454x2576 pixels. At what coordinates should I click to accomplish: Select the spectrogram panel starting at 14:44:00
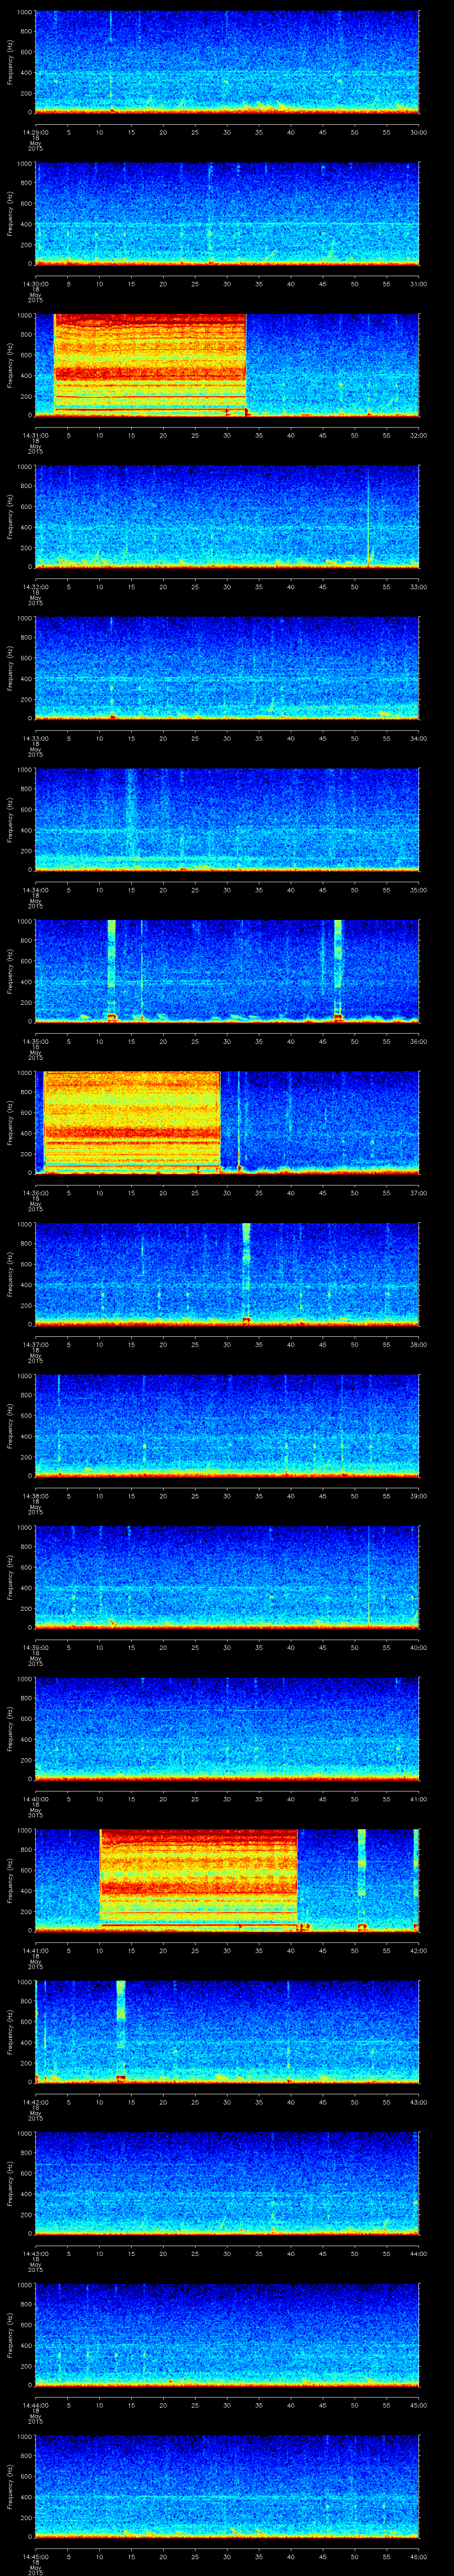point(227,2335)
